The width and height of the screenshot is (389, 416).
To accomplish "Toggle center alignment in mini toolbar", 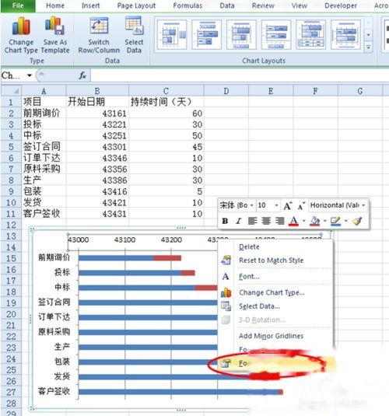I will [x=266, y=221].
